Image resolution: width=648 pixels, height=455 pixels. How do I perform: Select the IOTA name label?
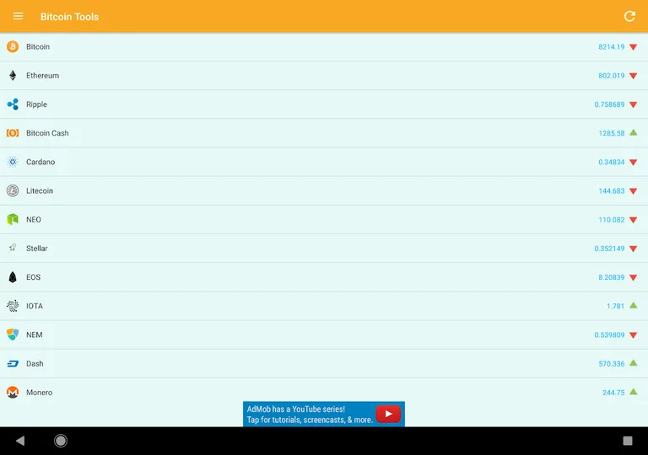(35, 306)
